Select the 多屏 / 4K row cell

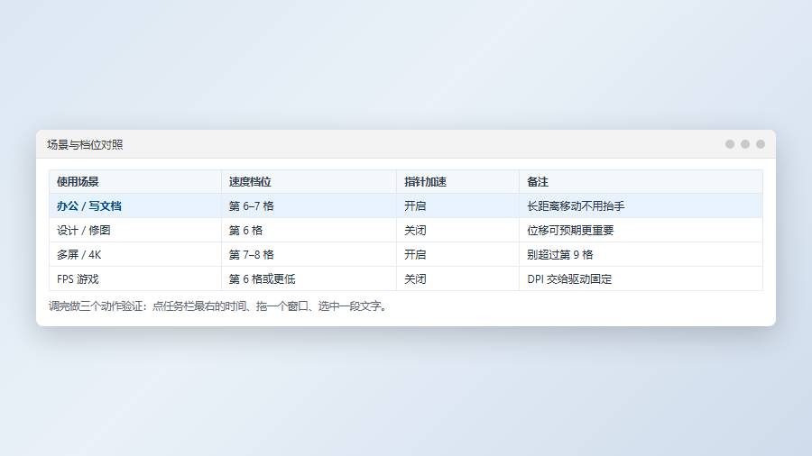pos(134,254)
